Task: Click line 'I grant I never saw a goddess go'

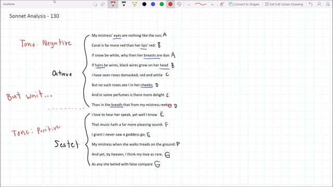Action: 119,135
